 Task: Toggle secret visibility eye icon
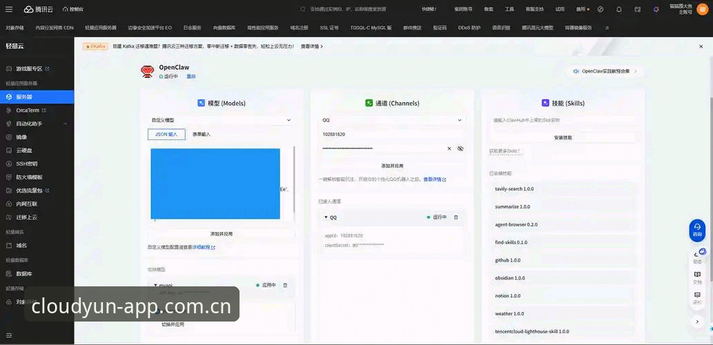pyautogui.click(x=460, y=148)
